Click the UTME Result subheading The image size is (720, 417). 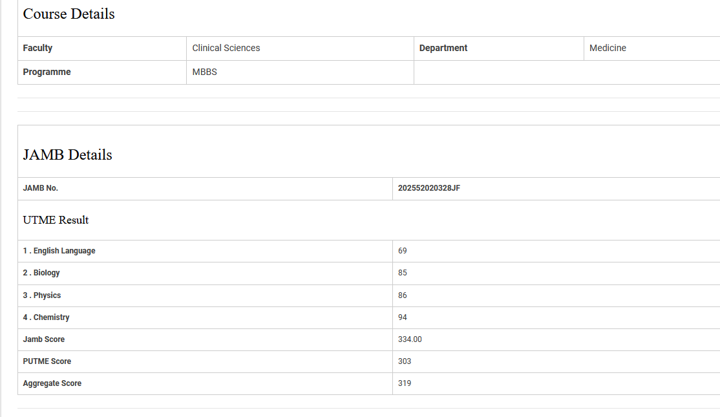coord(56,220)
